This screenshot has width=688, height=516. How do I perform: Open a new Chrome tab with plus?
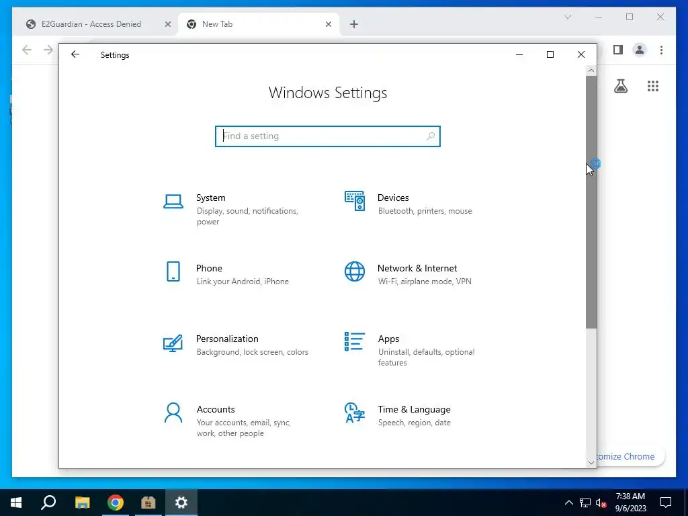[x=354, y=25]
